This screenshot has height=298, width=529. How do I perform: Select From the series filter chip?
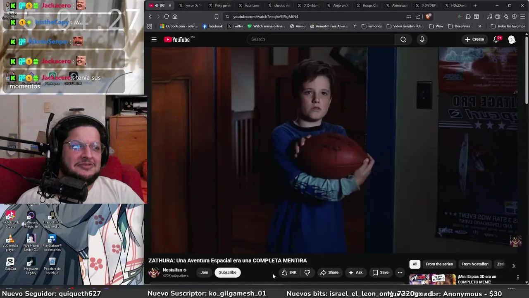pos(439,264)
